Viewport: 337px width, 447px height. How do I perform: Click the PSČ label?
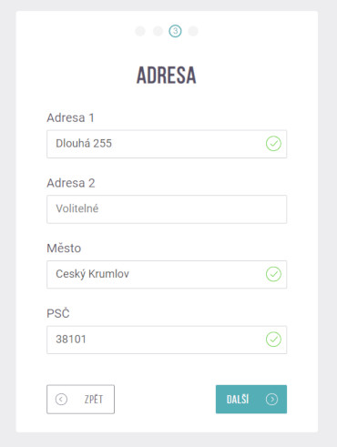(58, 313)
